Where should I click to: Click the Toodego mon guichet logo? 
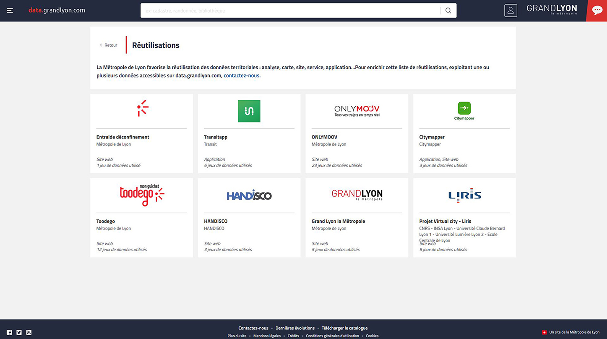pyautogui.click(x=142, y=195)
